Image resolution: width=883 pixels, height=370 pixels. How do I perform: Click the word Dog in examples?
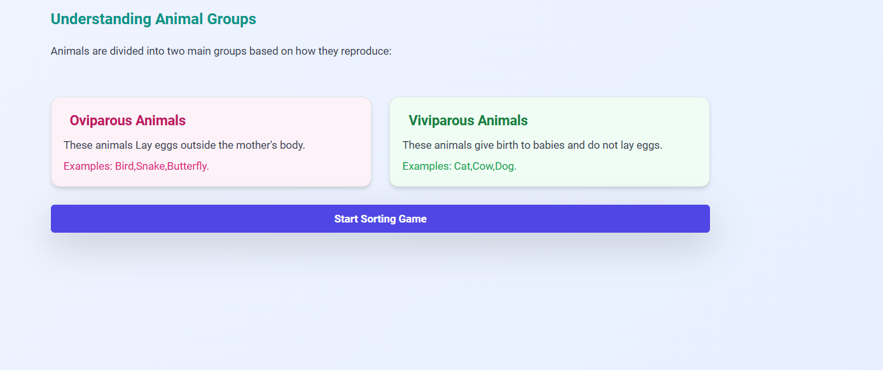point(505,166)
